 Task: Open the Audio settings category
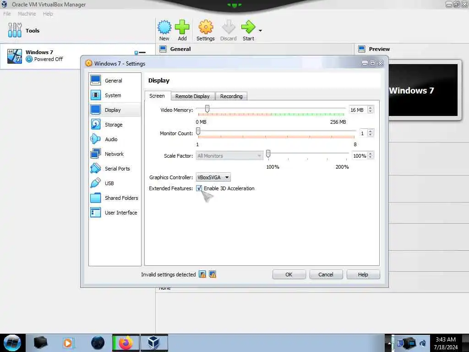(115, 139)
